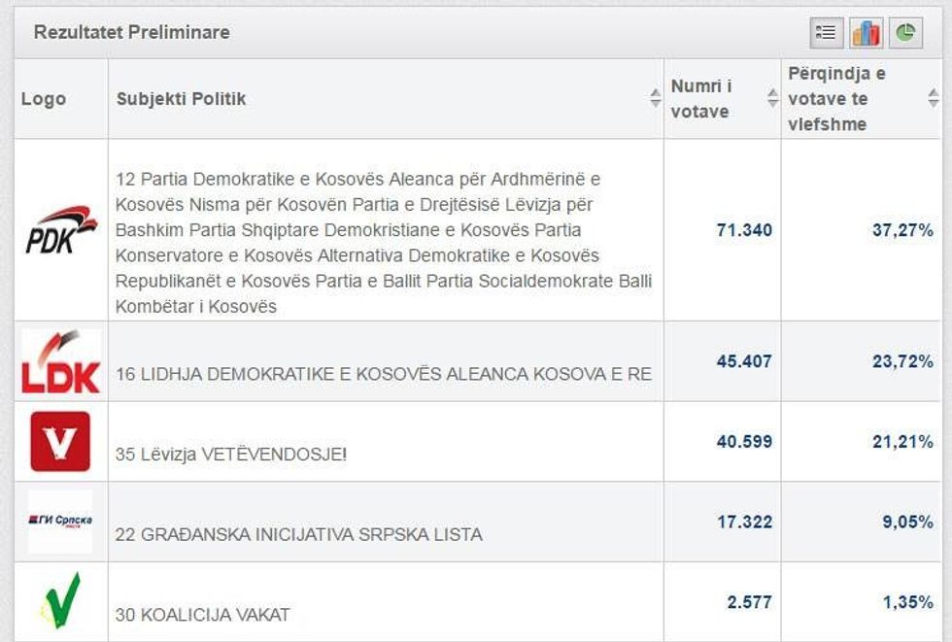The height and width of the screenshot is (642, 952).
Task: Sort by Numri i votave arrows
Action: click(x=772, y=98)
